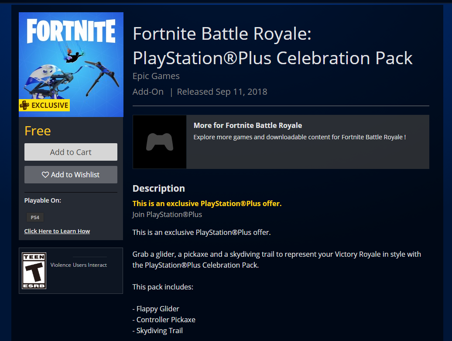Image resolution: width=452 pixels, height=341 pixels.
Task: Click the Join PlayStation®Plus link
Action: pyautogui.click(x=167, y=215)
